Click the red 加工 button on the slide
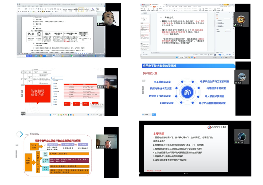 (x=76, y=104)
